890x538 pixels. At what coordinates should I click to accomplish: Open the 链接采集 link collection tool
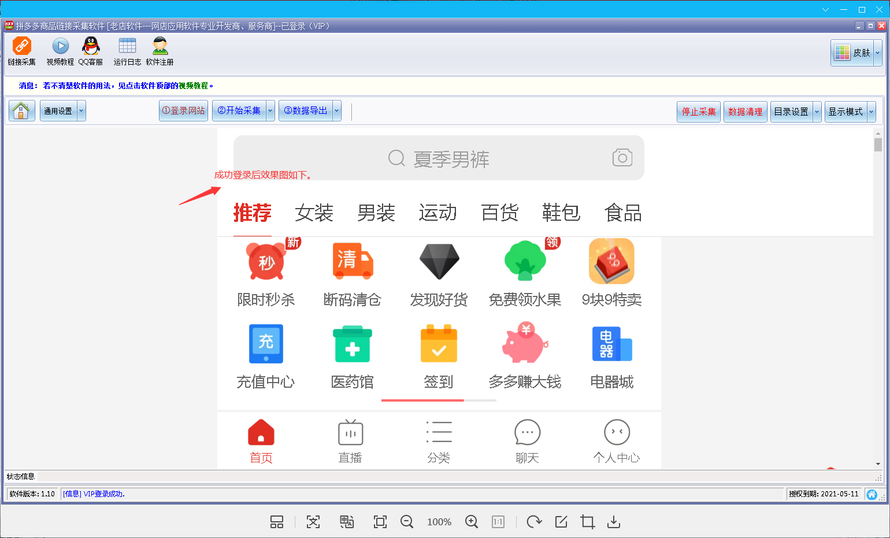coord(22,51)
